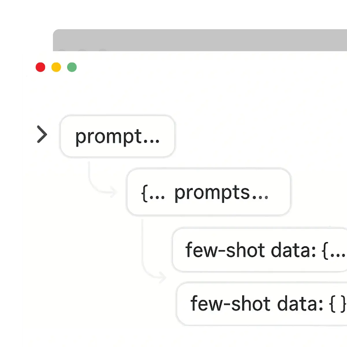Hit the green maximize dot
Image resolution: width=347 pixels, height=347 pixels.
(x=72, y=67)
